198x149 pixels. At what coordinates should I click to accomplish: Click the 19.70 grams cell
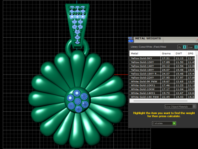(x=167, y=93)
